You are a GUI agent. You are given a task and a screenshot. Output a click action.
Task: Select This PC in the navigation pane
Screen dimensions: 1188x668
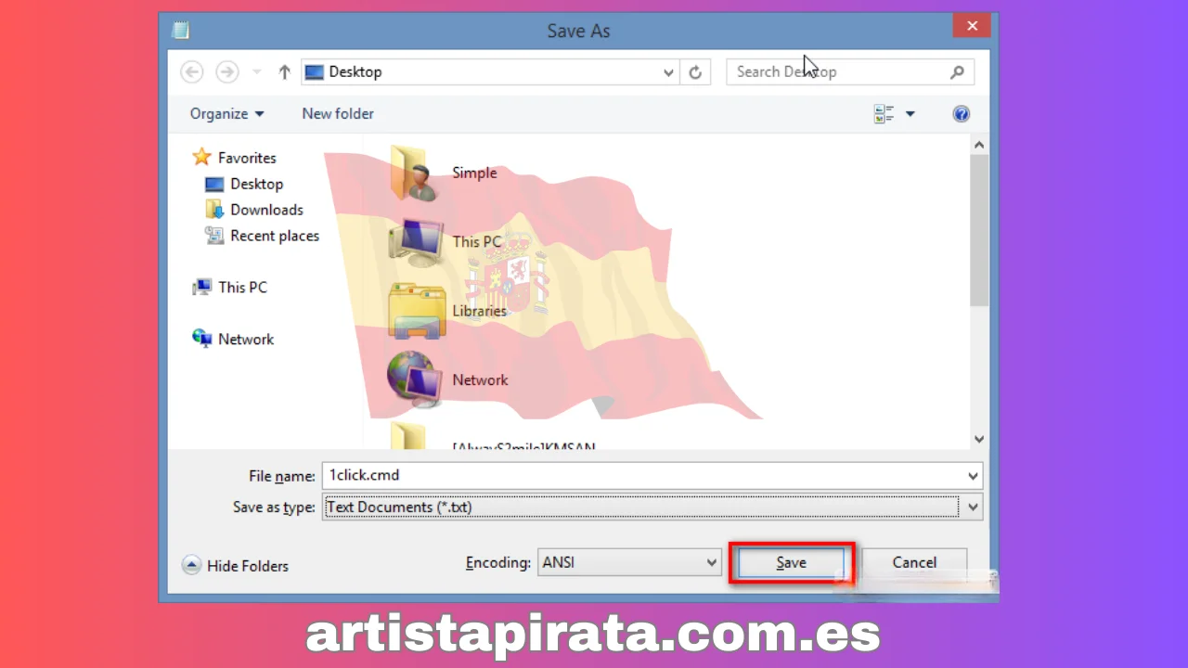tap(242, 288)
